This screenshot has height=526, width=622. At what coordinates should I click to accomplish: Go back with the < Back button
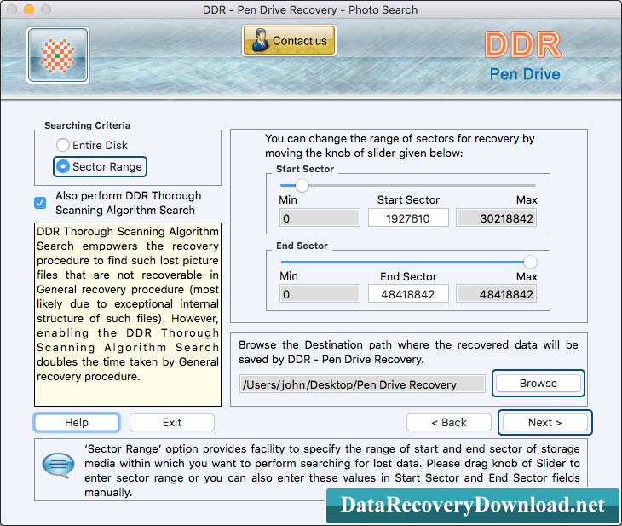(449, 422)
